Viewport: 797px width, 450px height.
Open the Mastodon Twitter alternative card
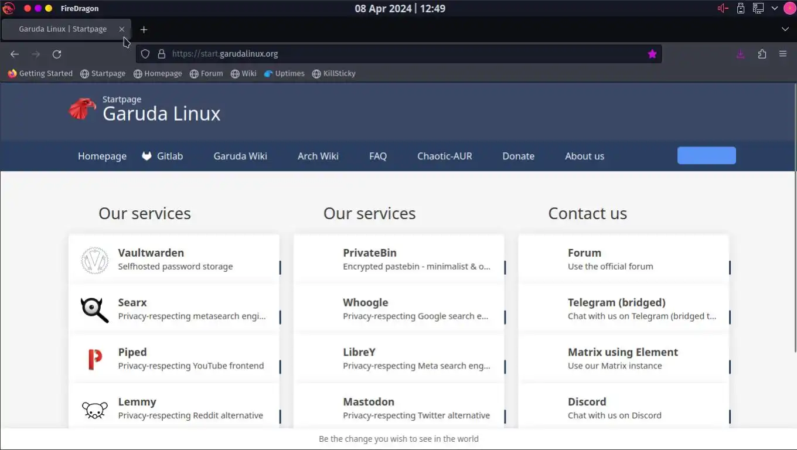tap(399, 407)
